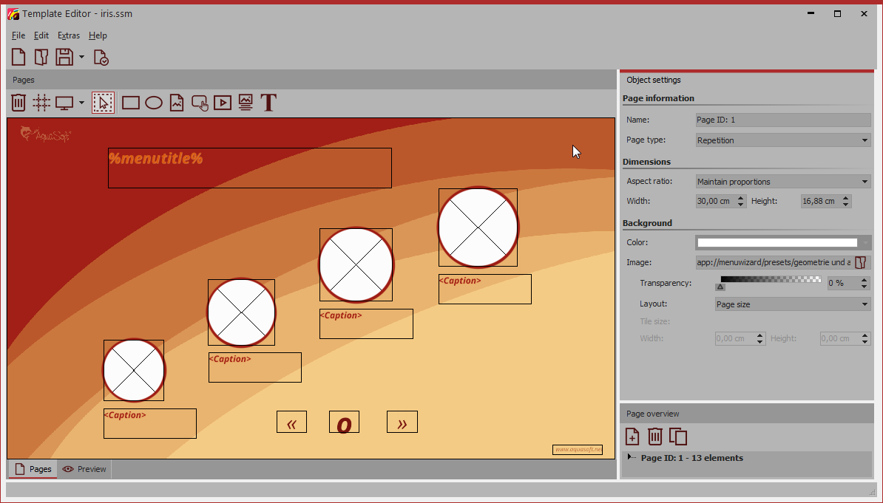883x503 pixels.
Task: Duplicate page in Page overview
Action: 678,437
